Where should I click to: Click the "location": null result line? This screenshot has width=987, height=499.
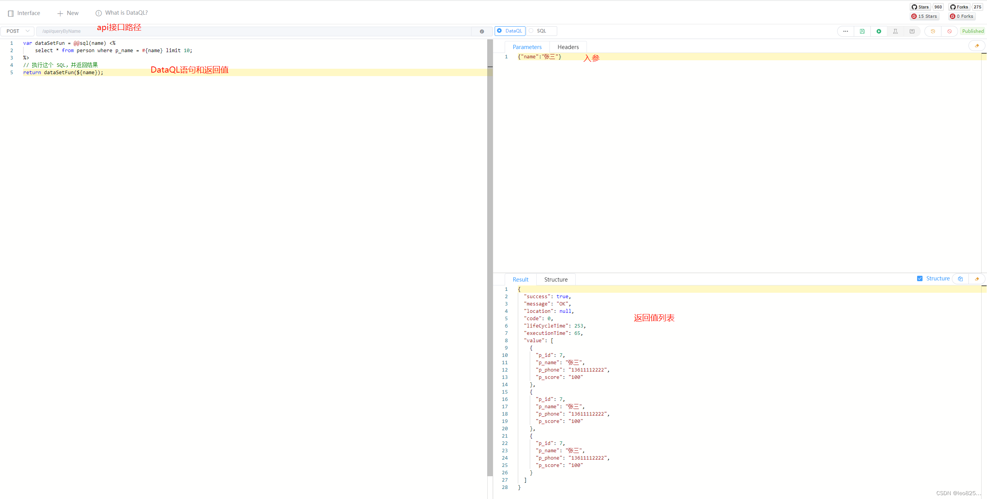549,311
